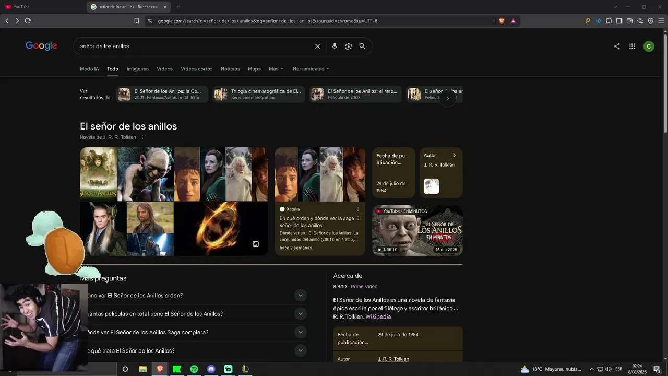
Task: Show the browser sidebar panel
Action: [x=619, y=21]
